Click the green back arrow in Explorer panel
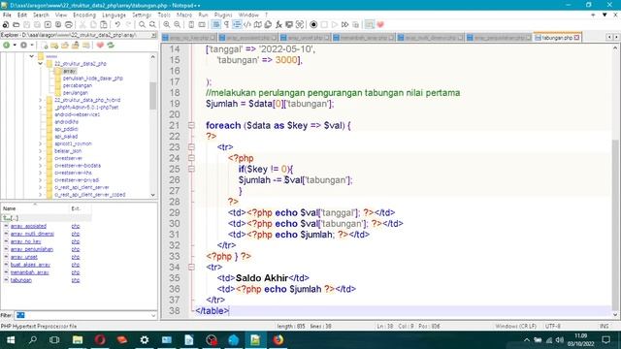The image size is (621, 349). tap(7, 46)
